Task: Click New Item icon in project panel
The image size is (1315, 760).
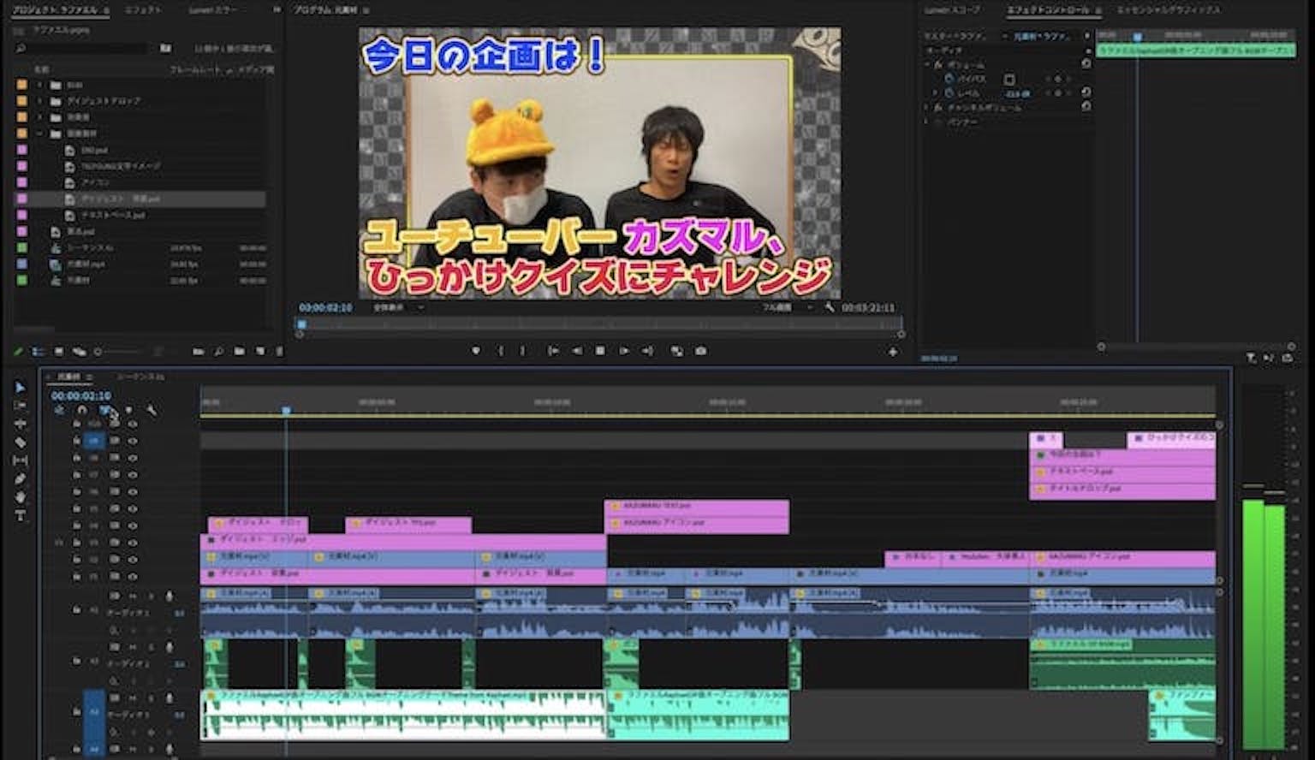Action: tap(259, 352)
